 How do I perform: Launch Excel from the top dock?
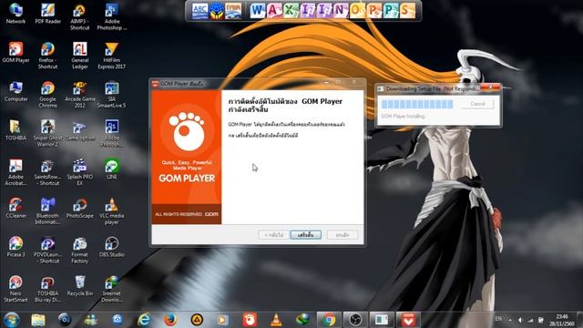291,10
